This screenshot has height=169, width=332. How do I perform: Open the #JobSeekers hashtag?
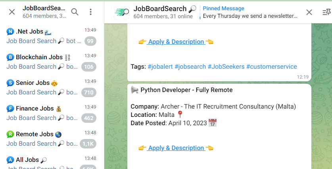226,67
